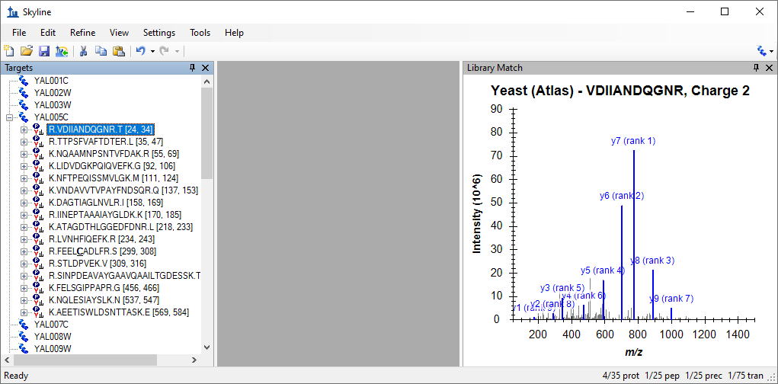Expand the K.FELSGIPPAPR.G peptide node
The width and height of the screenshot is (778, 384).
click(24, 288)
